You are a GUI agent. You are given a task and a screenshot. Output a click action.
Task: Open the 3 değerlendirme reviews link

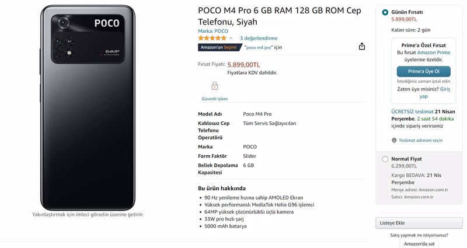coord(259,38)
